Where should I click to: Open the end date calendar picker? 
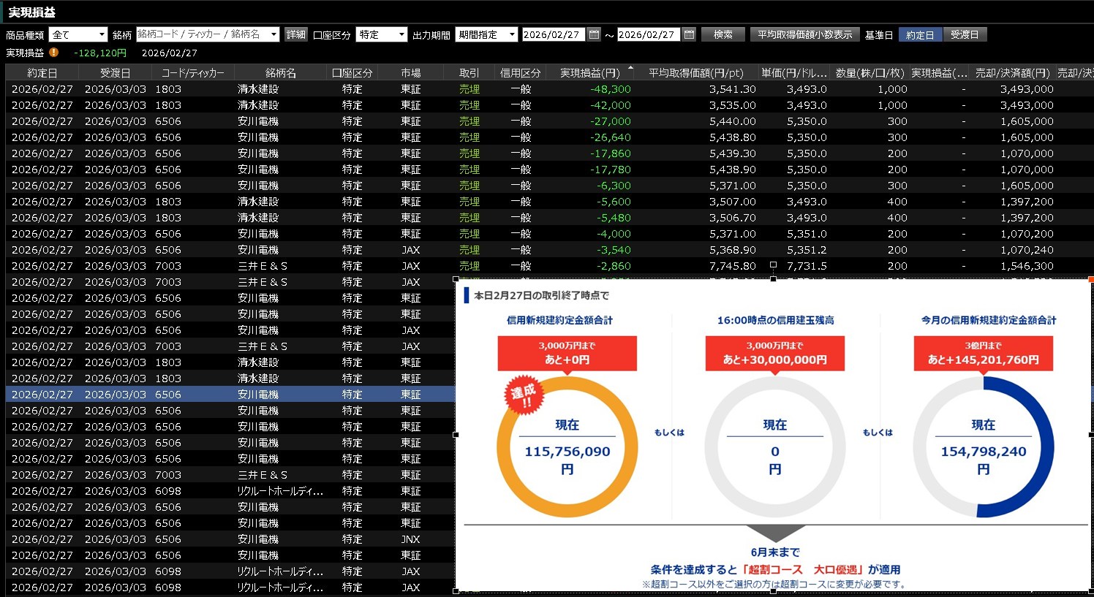tap(689, 34)
